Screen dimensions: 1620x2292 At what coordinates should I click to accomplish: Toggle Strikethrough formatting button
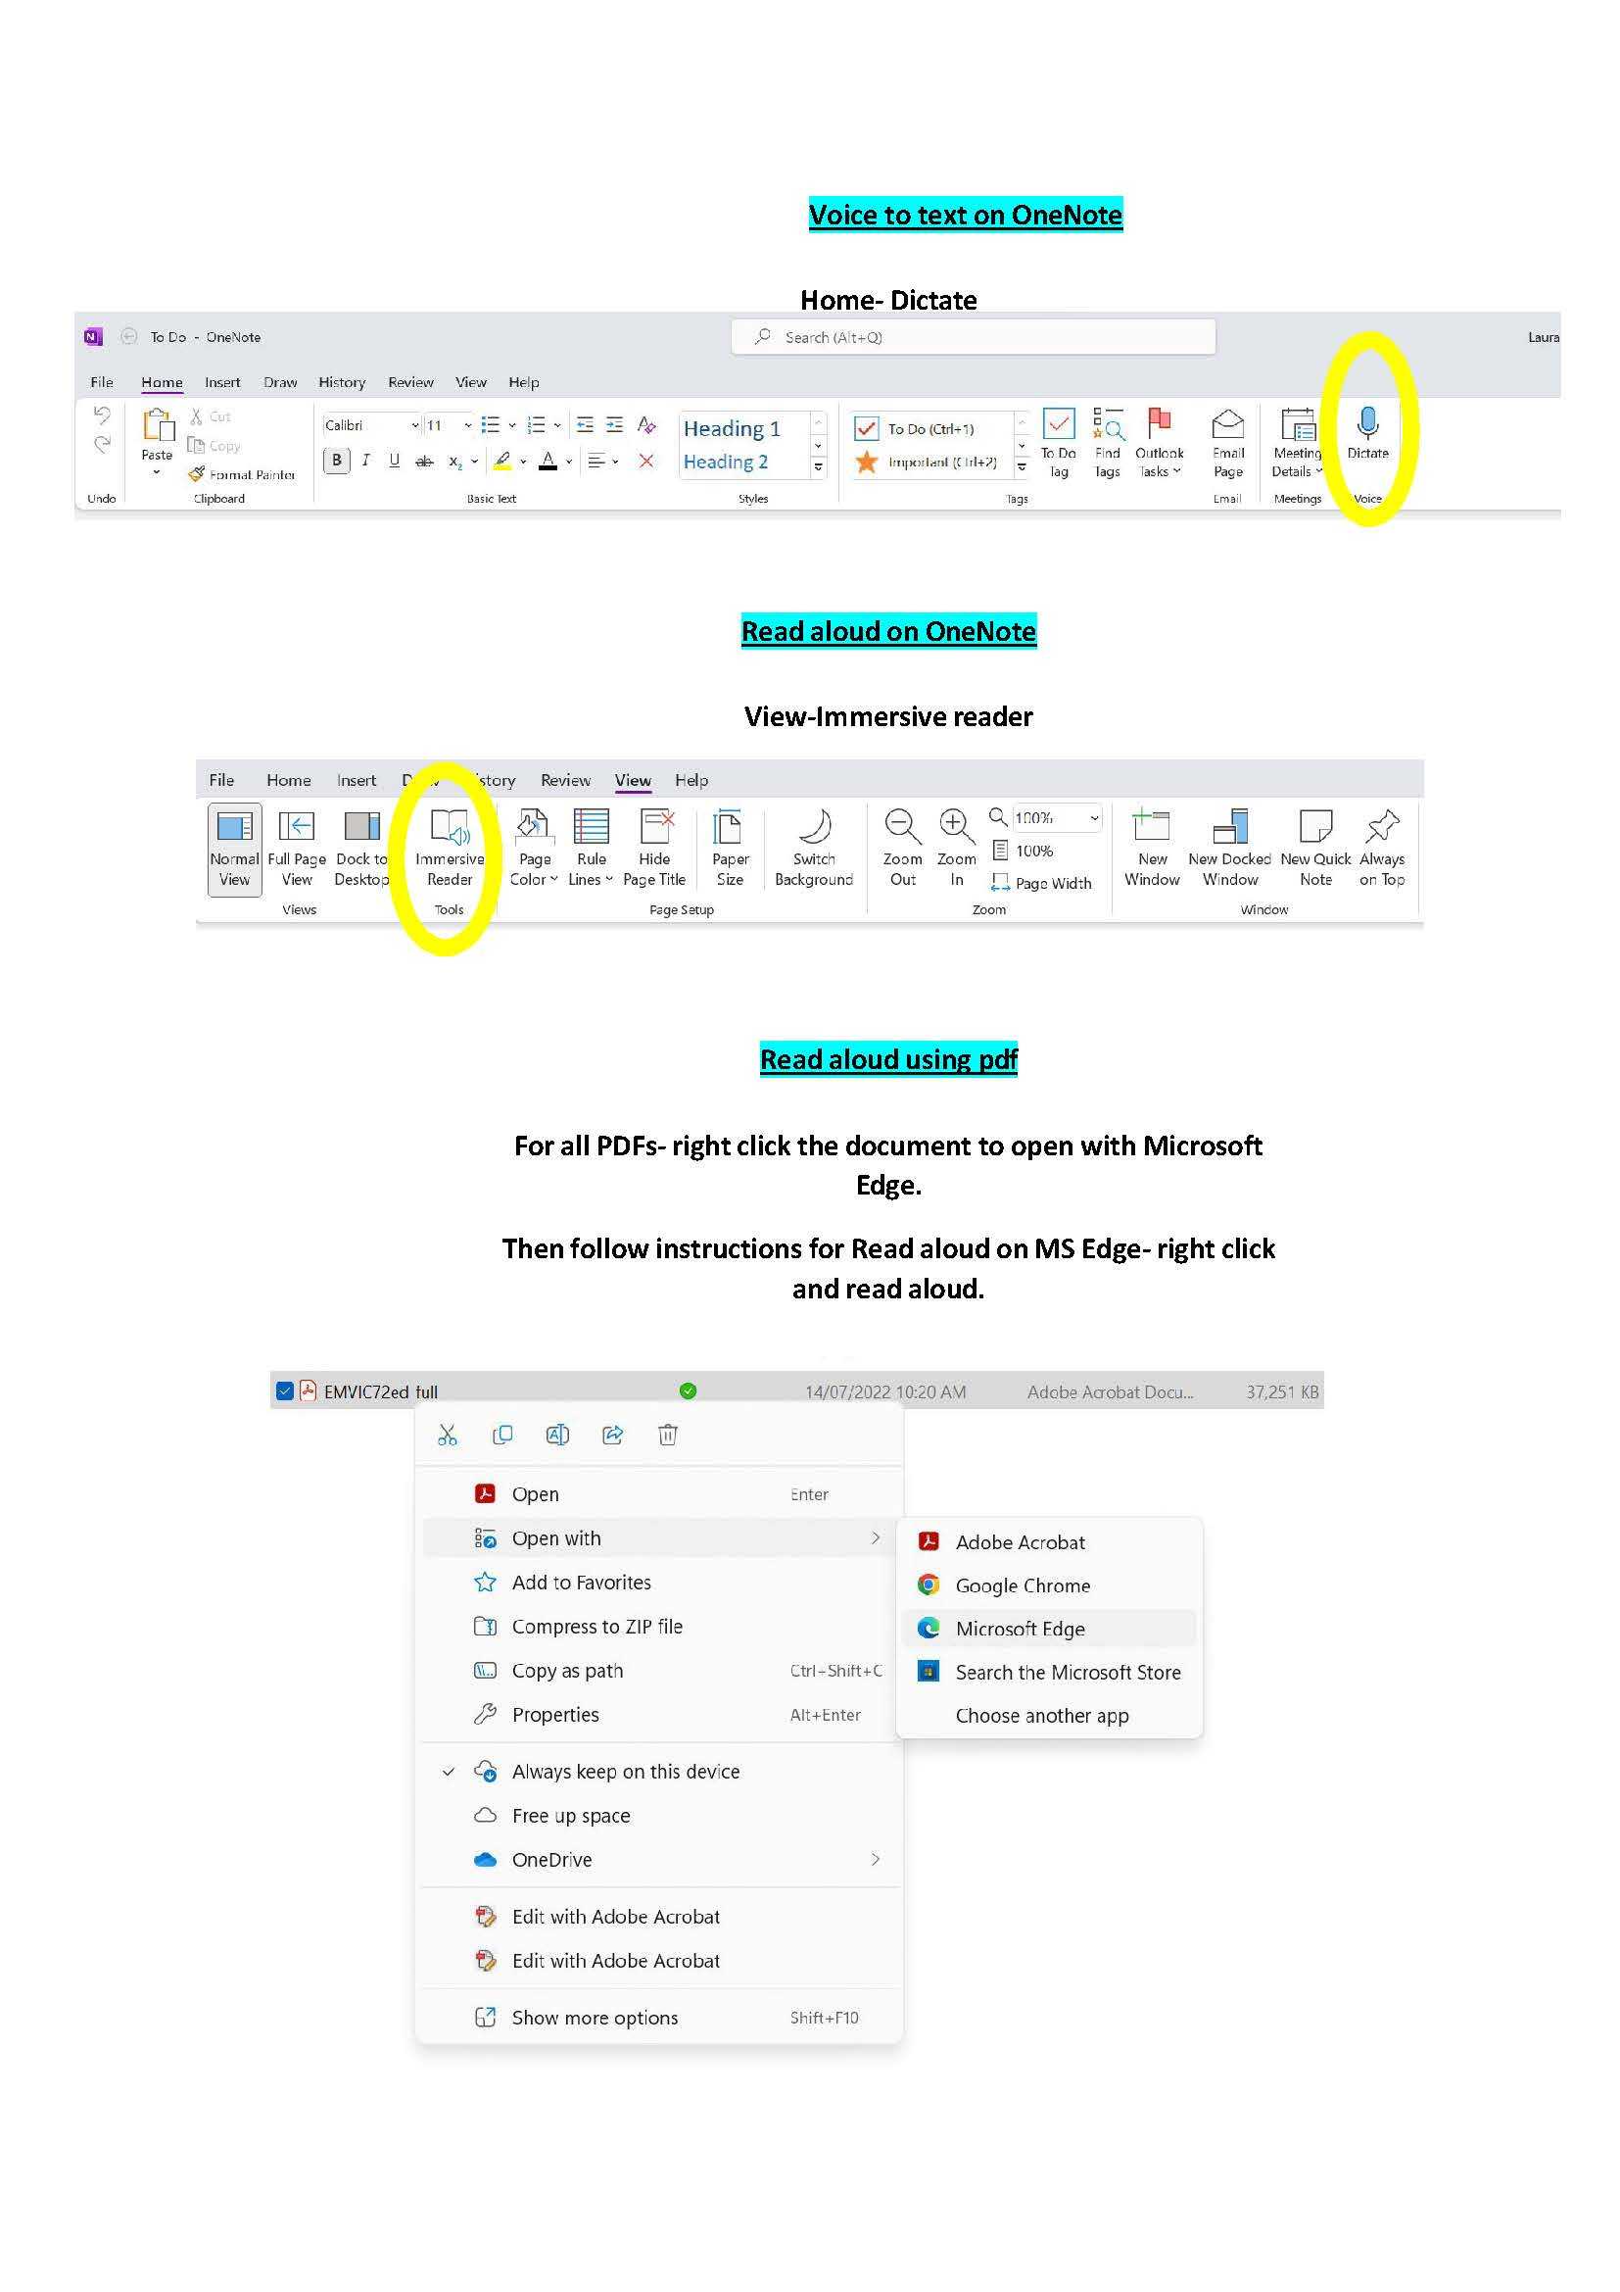coord(424,461)
